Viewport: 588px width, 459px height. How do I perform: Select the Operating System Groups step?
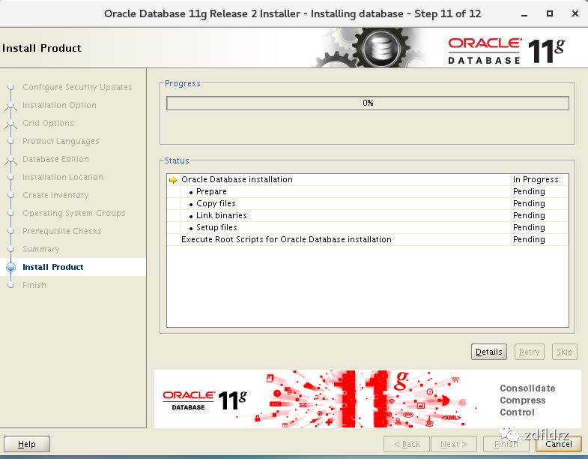click(x=74, y=213)
